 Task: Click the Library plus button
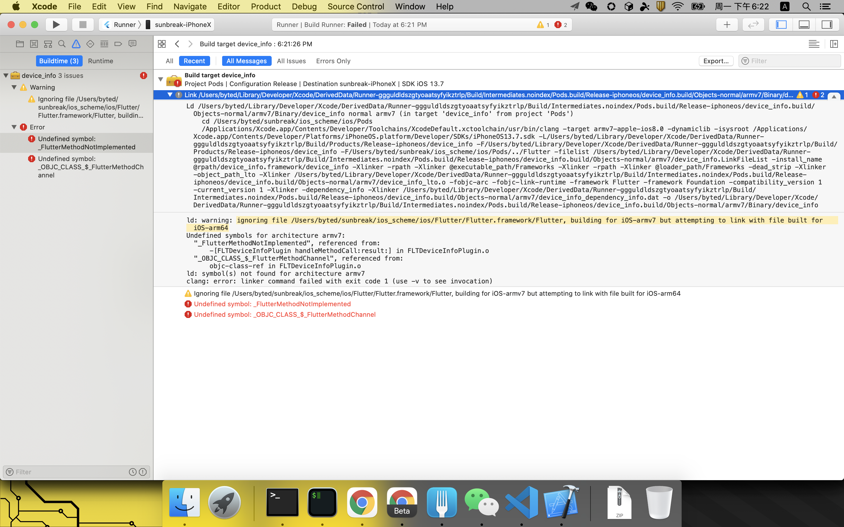tap(727, 24)
